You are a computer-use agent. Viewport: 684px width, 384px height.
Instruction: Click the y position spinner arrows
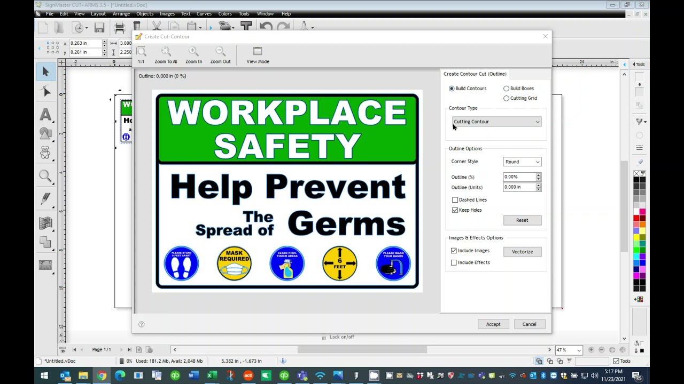pos(104,52)
